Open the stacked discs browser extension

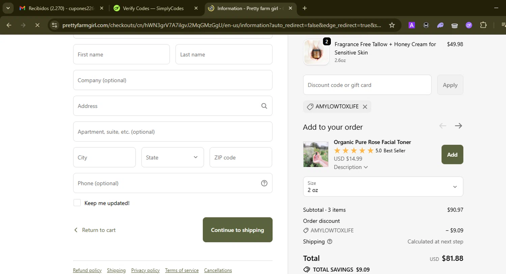pyautogui.click(x=454, y=25)
